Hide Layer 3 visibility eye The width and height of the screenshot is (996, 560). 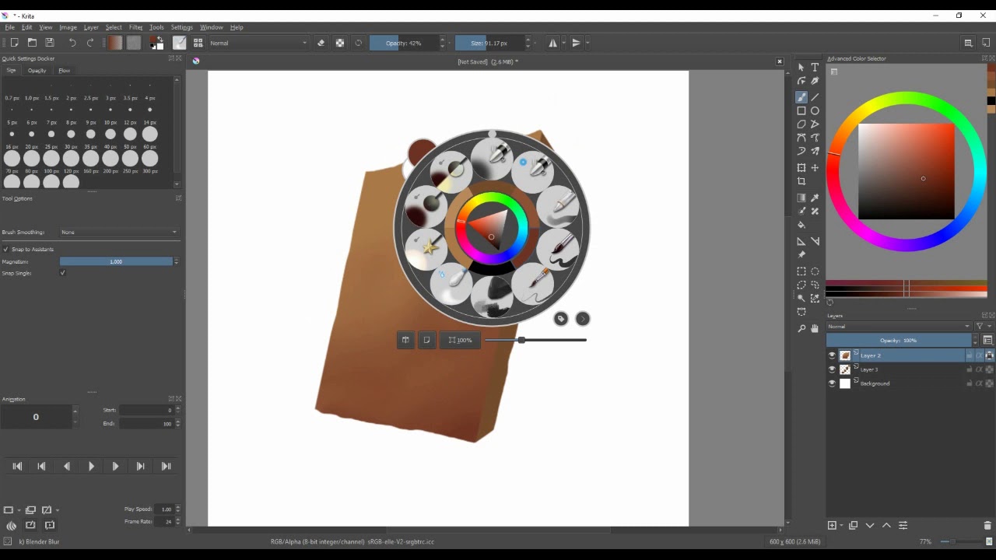coord(832,369)
